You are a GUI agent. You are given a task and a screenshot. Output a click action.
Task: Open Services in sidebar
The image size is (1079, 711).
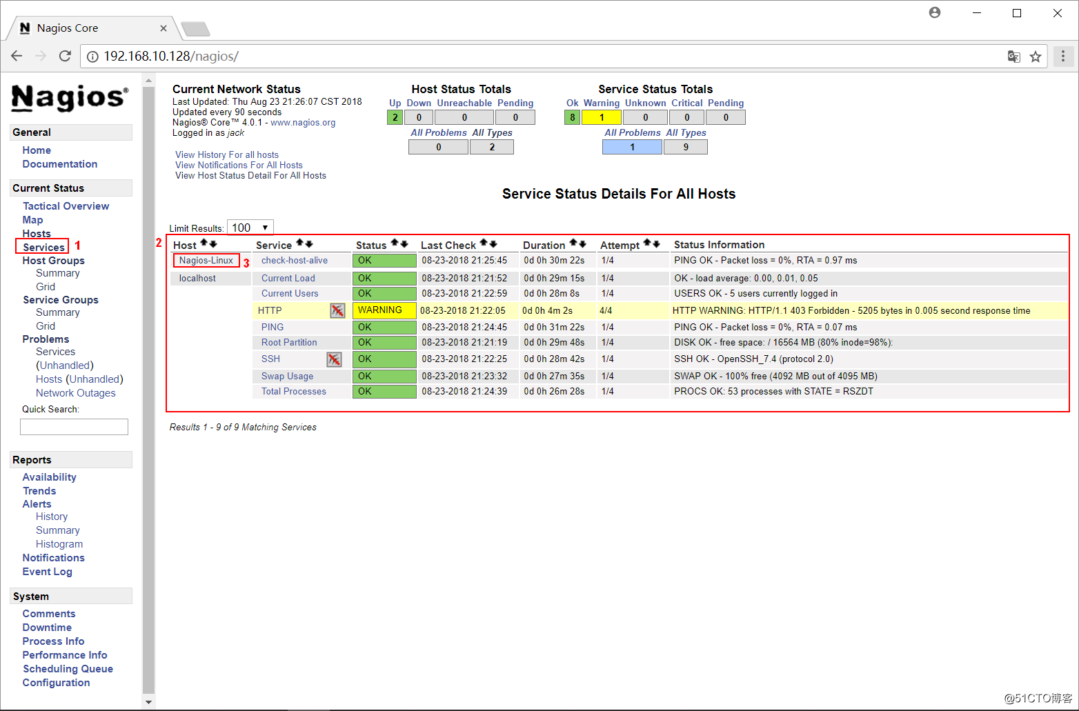point(43,247)
